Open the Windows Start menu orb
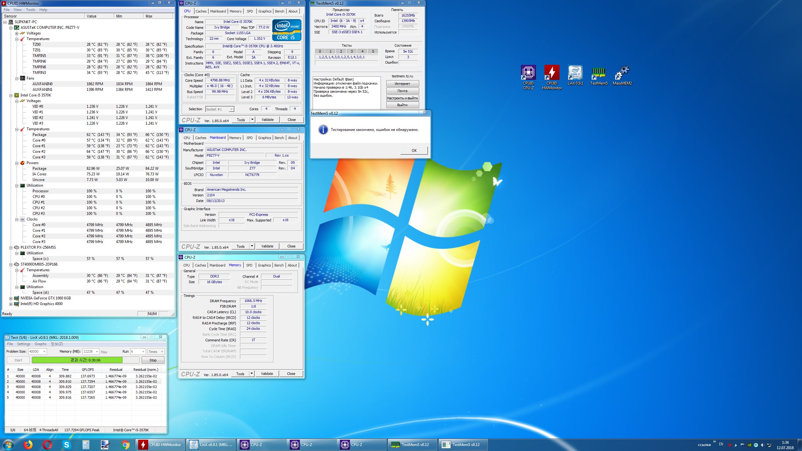Screen dimensions: 802x451 (8, 445)
